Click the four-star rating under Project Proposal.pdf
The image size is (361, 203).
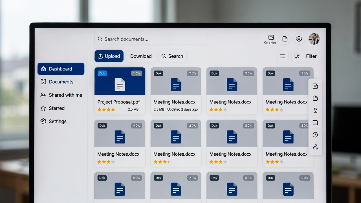point(106,109)
